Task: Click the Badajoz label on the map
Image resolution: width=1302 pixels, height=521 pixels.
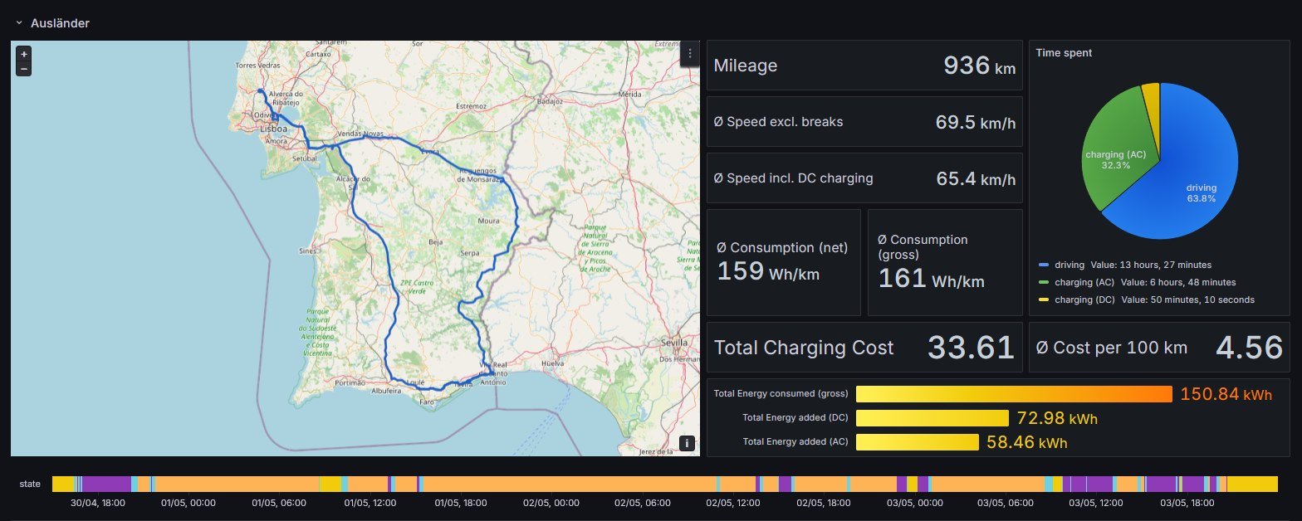Action: [x=551, y=101]
